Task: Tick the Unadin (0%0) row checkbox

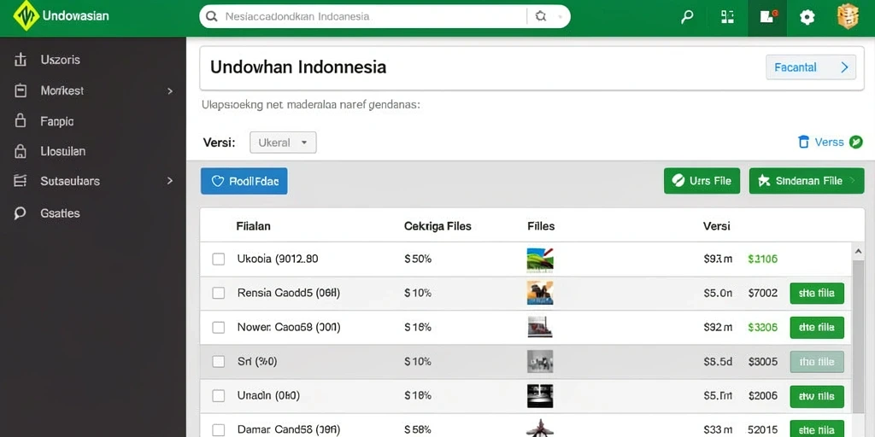Action: 219,396
